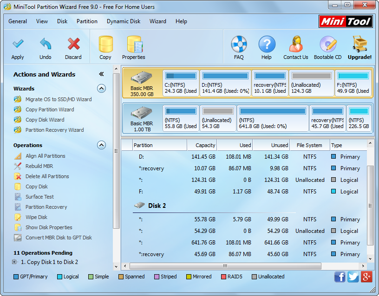The image size is (379, 296).
Task: Open the Wizard menu
Action: 158,21
